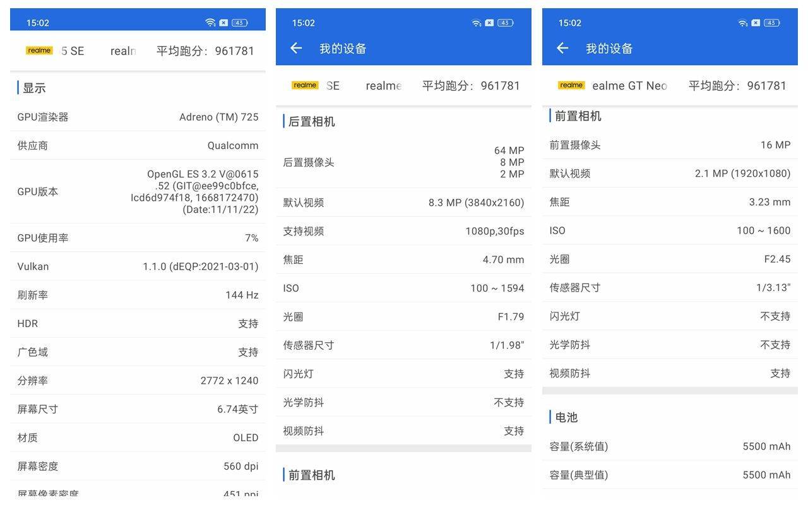Screen dimensions: 808x505
Task: Tap the X notification icon on the 显示 screen
Action: click(x=223, y=23)
